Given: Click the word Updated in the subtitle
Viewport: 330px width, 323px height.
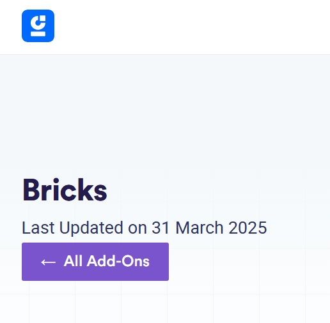Looking at the screenshot, I should pyautogui.click(x=91, y=229).
